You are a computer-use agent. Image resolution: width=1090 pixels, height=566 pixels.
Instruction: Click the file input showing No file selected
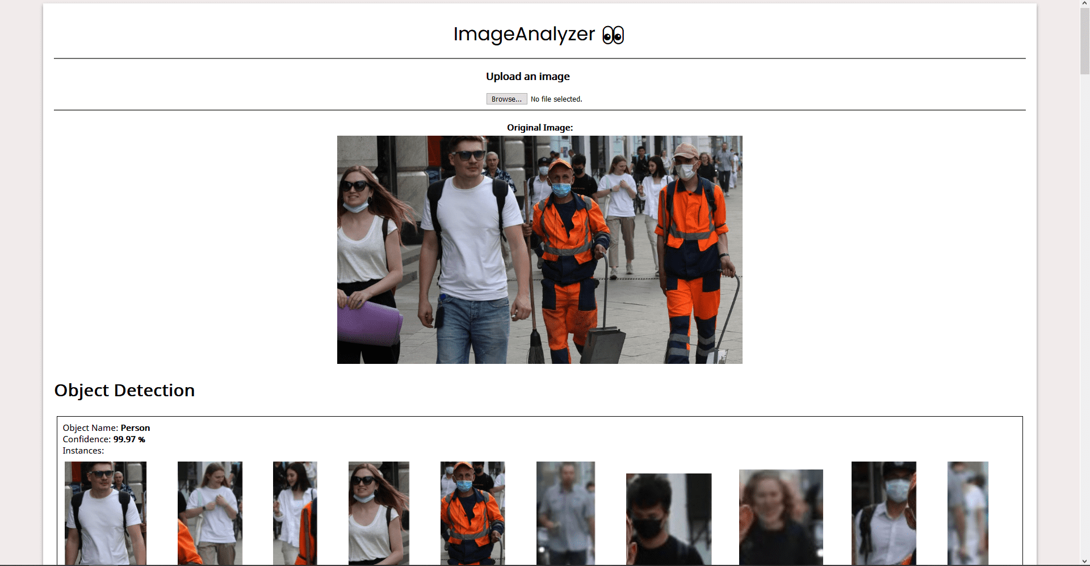tap(556, 98)
